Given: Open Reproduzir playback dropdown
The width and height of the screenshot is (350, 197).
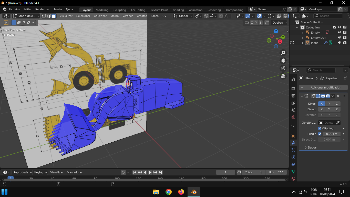Looking at the screenshot, I should click(x=22, y=172).
